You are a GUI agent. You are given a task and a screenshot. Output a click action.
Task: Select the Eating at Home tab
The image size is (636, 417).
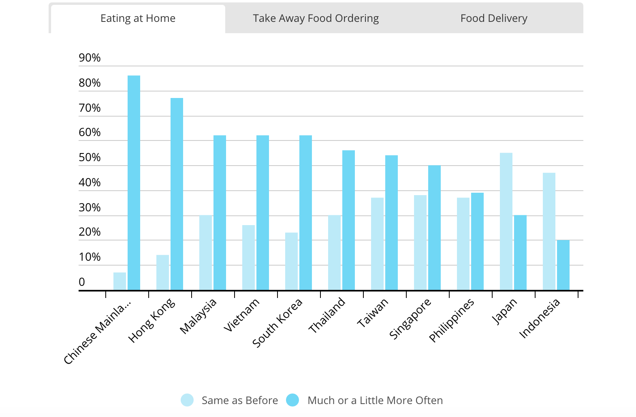click(138, 19)
